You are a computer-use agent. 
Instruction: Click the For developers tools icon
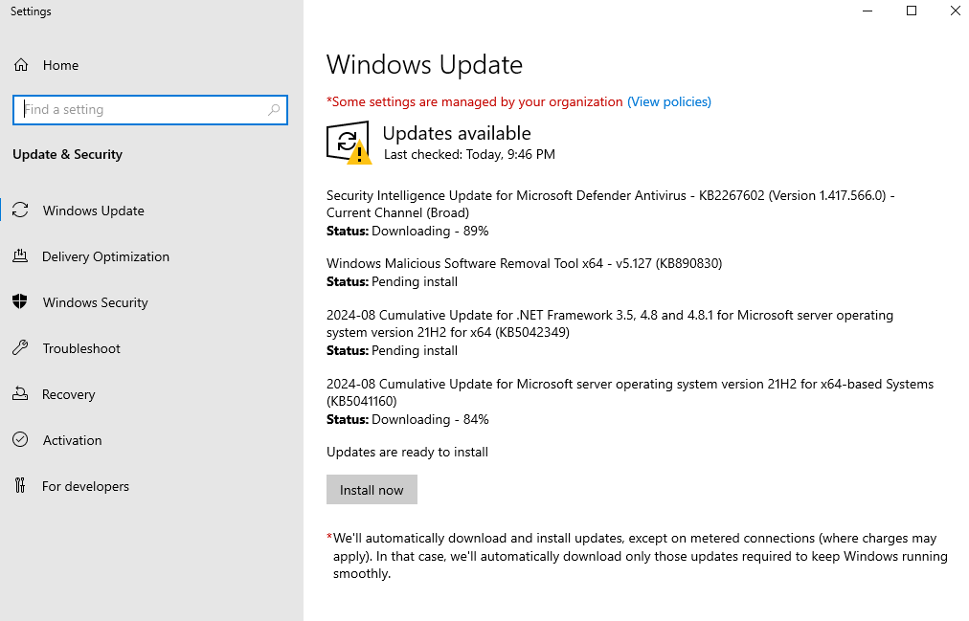pyautogui.click(x=20, y=486)
